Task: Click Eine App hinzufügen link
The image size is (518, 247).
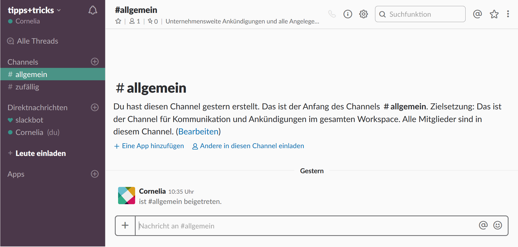Action: tap(153, 146)
